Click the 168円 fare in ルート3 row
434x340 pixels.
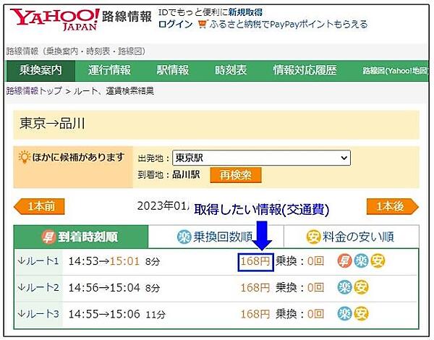(x=255, y=314)
